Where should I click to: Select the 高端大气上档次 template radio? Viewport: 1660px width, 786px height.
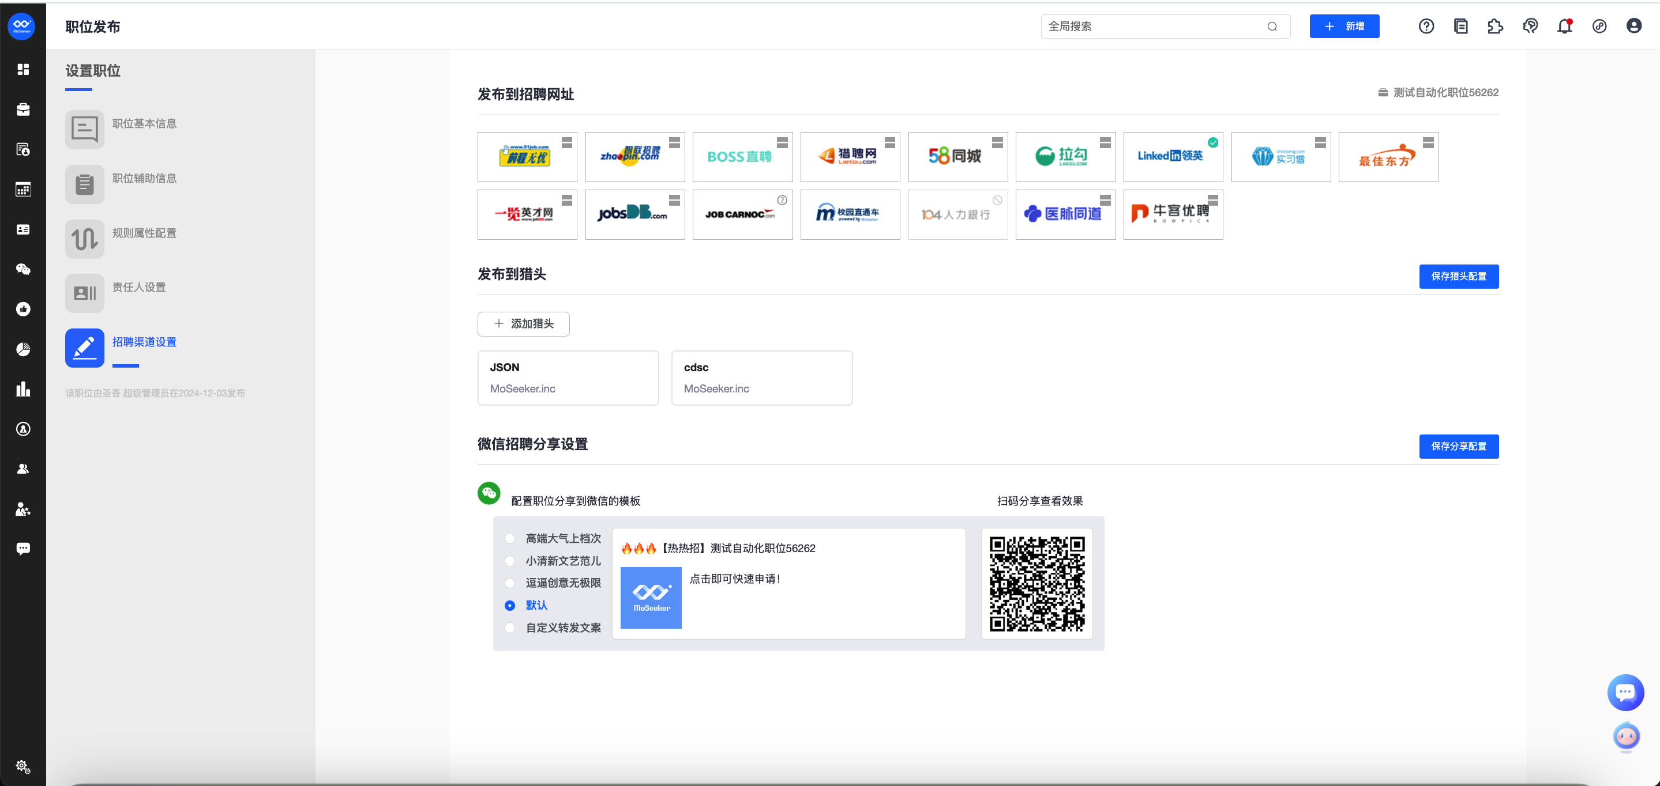point(510,538)
